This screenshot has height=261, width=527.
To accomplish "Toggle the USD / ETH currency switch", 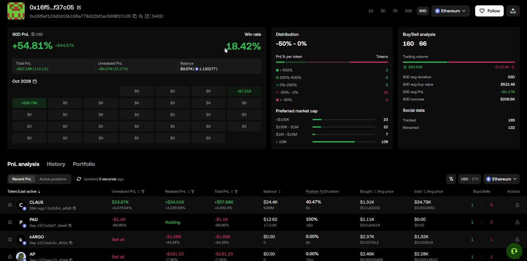I will 469,179.
